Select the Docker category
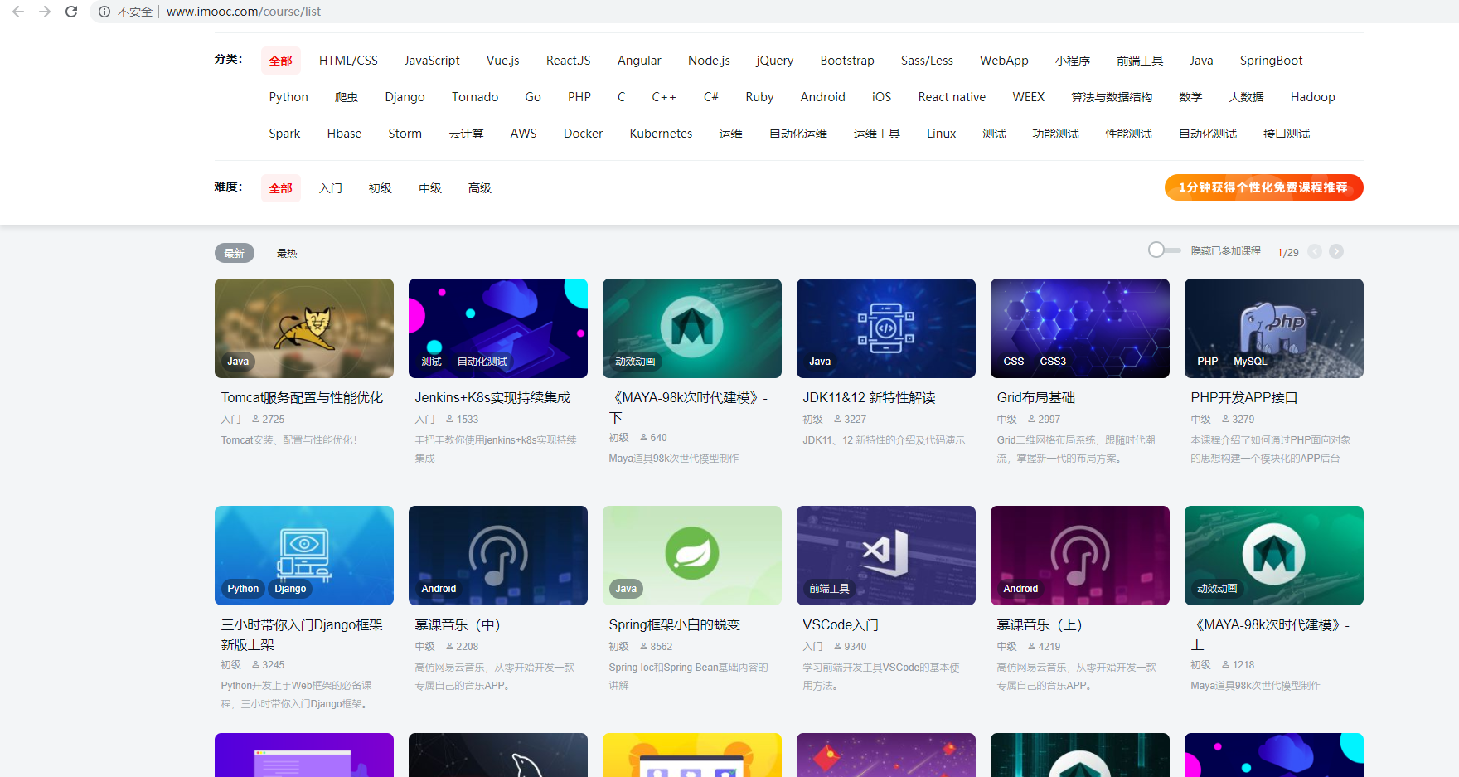 click(584, 134)
